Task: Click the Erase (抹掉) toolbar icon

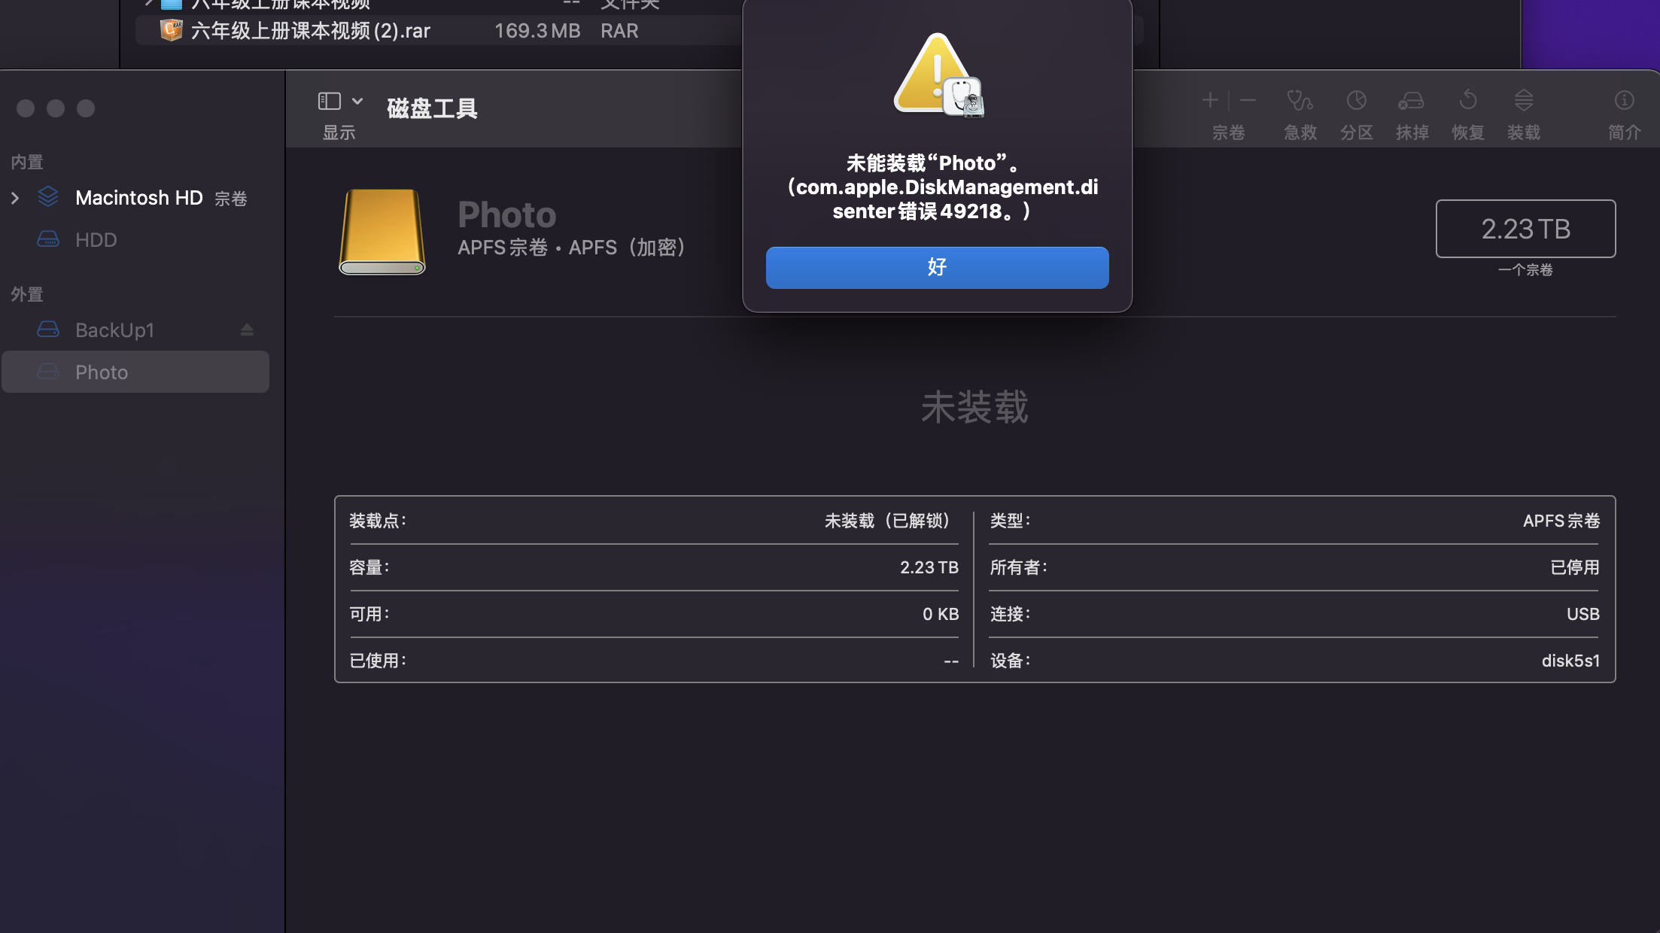Action: coord(1411,101)
